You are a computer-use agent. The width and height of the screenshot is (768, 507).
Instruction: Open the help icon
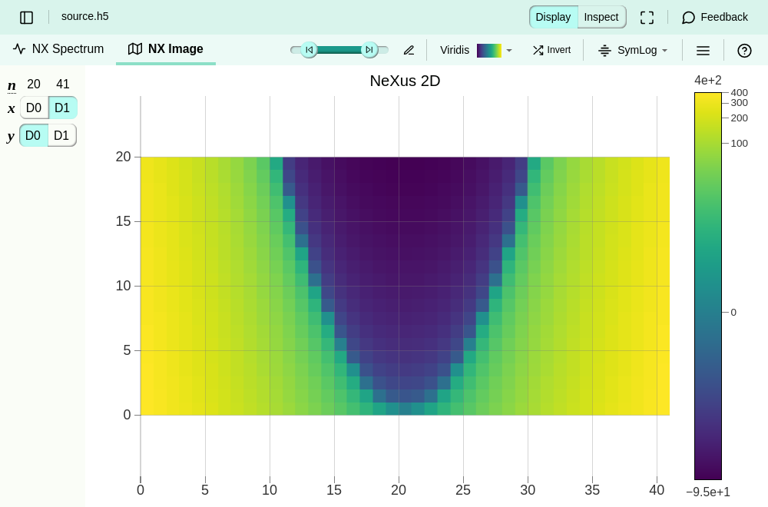click(744, 51)
